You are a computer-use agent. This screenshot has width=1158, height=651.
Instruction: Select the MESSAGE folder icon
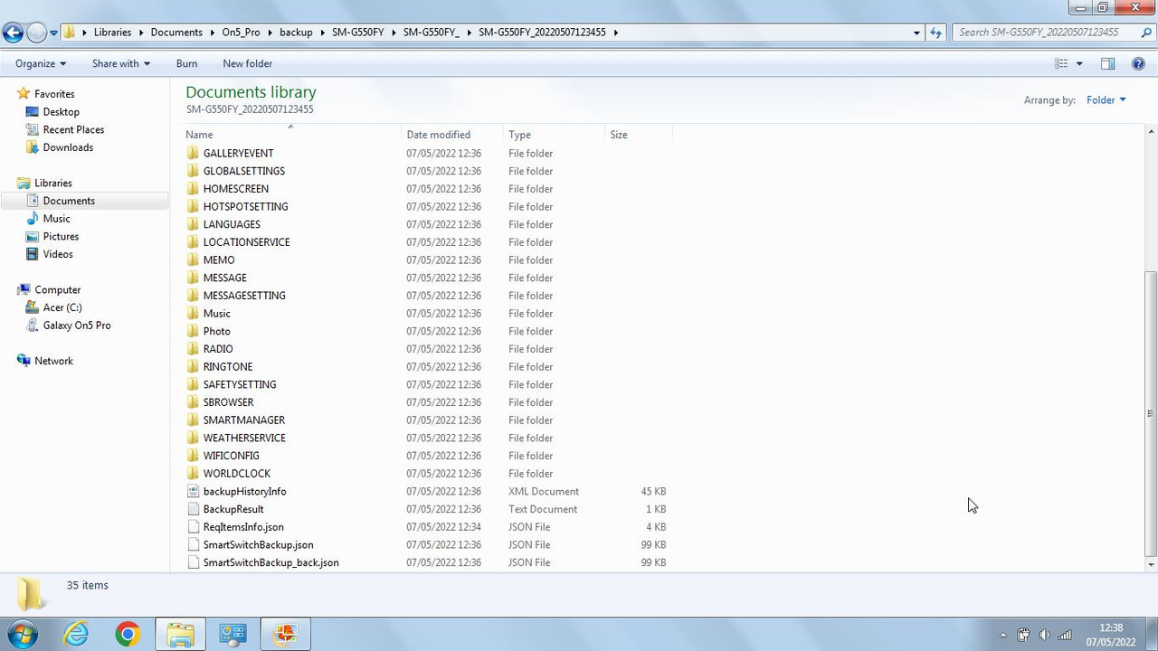click(193, 278)
